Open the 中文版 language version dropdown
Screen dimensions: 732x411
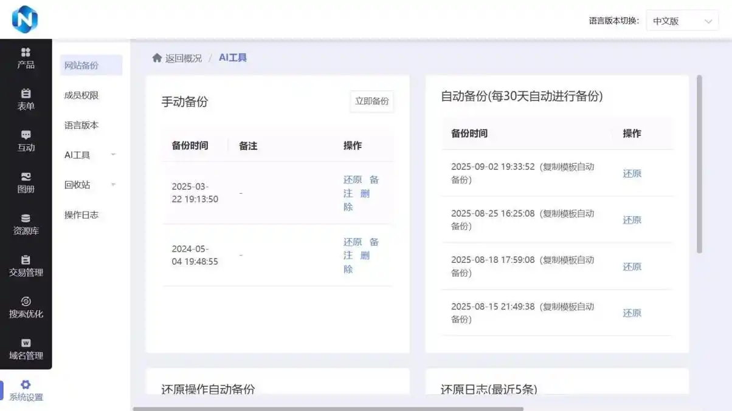point(682,20)
